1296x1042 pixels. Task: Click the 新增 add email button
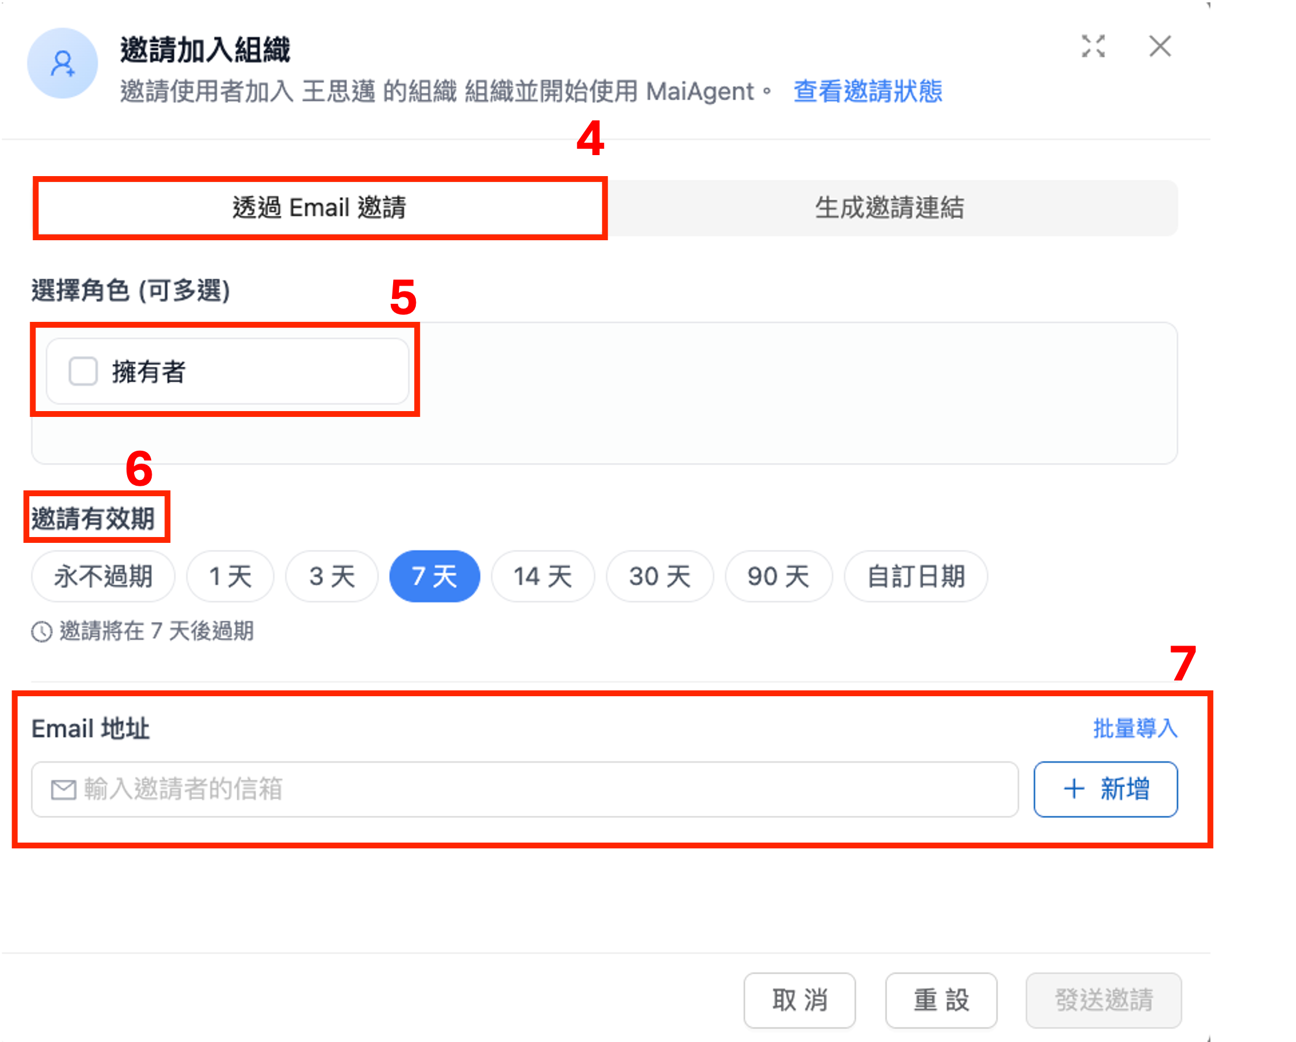tap(1105, 789)
